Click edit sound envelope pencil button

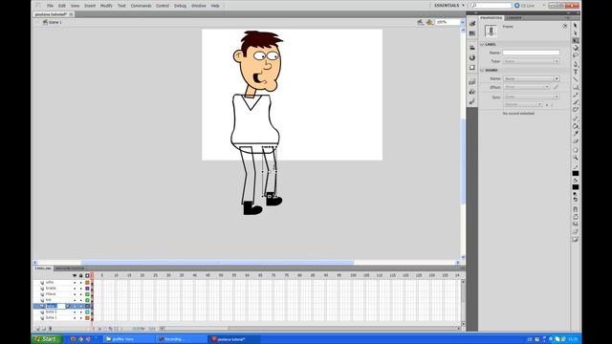[x=556, y=87]
